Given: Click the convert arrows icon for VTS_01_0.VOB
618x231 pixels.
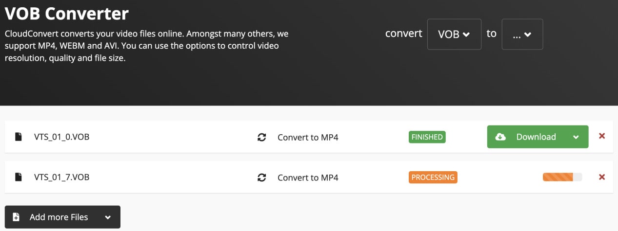Looking at the screenshot, I should coord(262,137).
